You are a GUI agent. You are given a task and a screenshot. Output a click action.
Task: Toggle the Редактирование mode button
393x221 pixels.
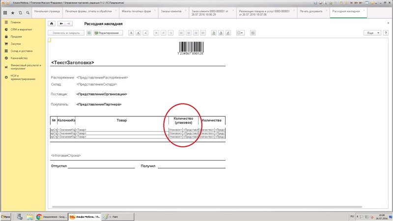[x=108, y=33]
